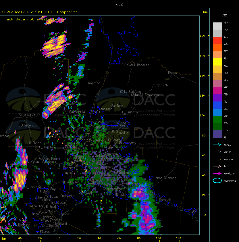The height and width of the screenshot is (242, 239).
Task: Click the 'eburn' legend label
Action: [228, 159]
